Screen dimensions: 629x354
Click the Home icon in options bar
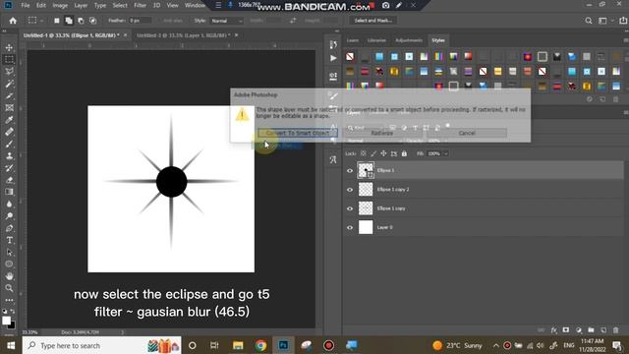(x=13, y=21)
